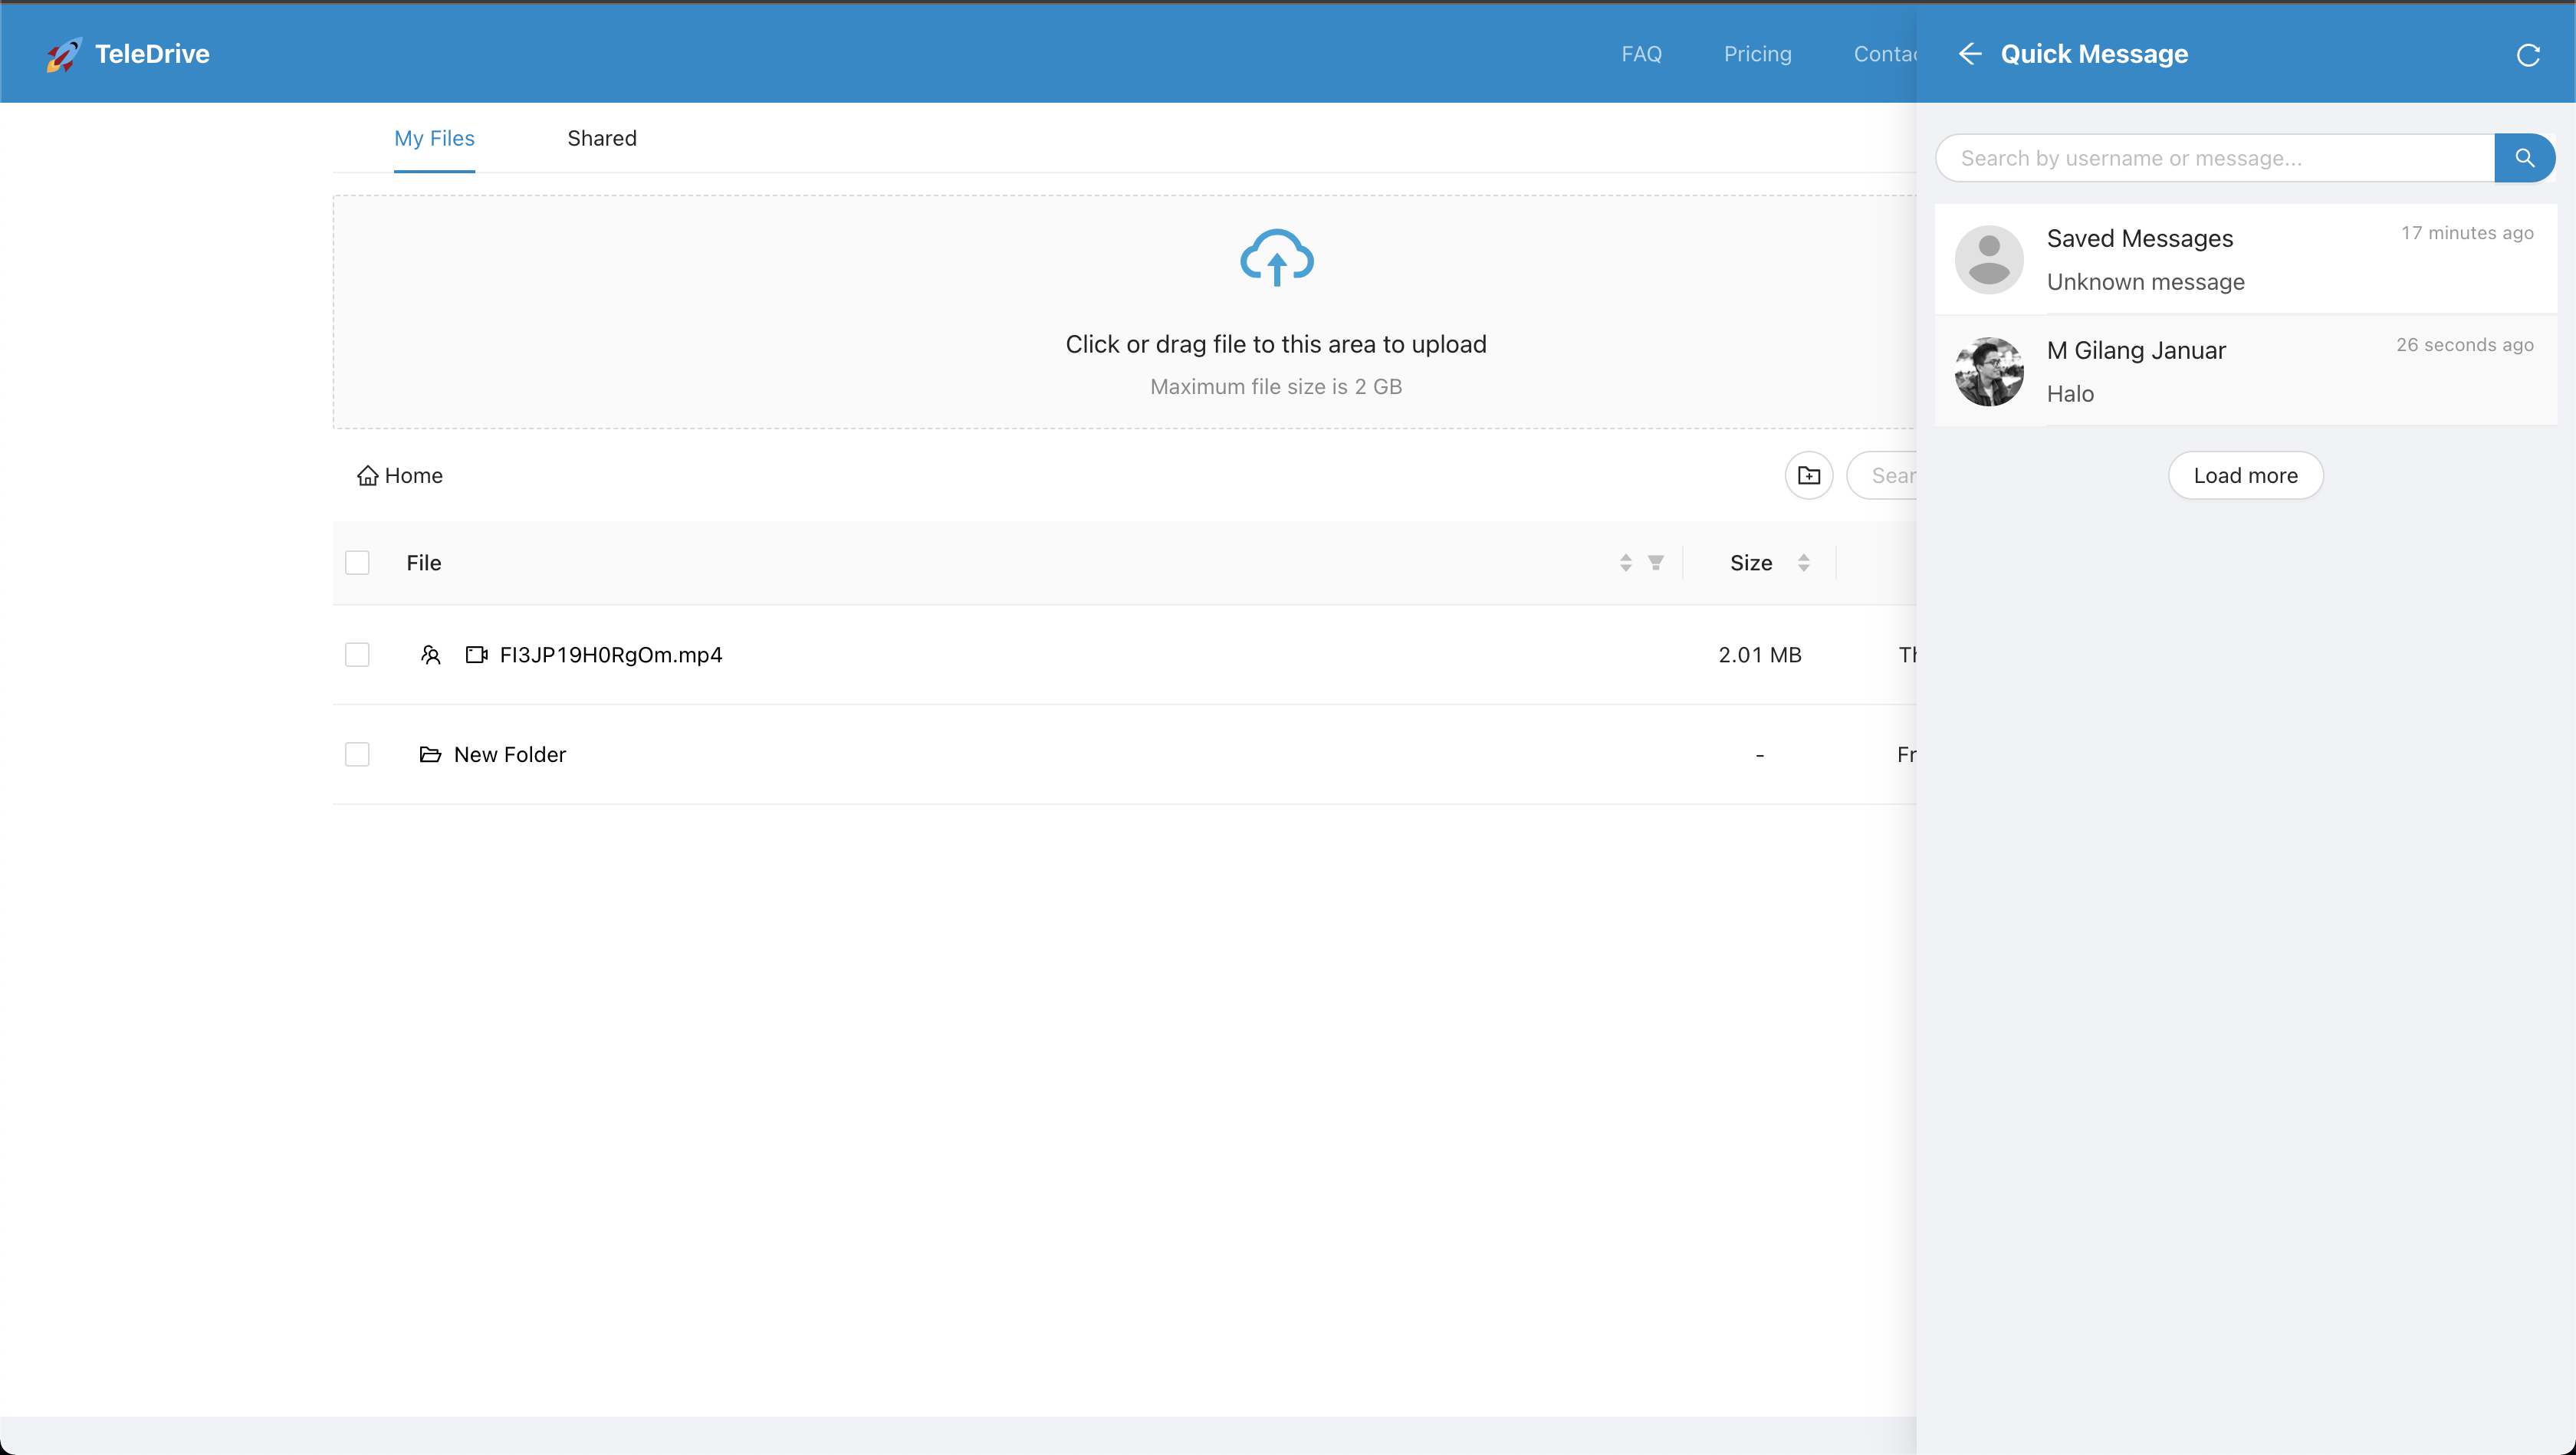Check the box for FI3JP19H0RgOm.mp4
2576x1455 pixels.
pos(357,655)
